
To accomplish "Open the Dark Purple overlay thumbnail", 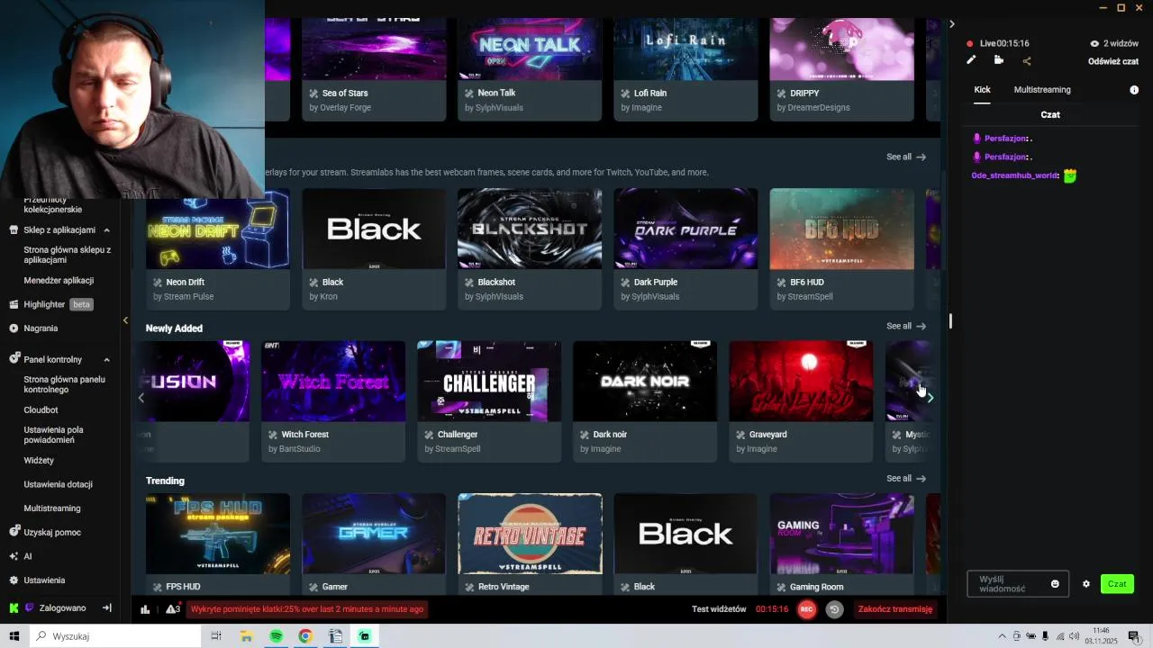I will coord(685,229).
